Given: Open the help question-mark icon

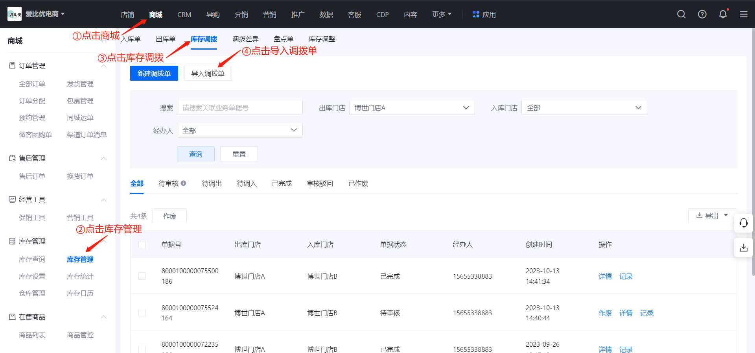Looking at the screenshot, I should [702, 14].
